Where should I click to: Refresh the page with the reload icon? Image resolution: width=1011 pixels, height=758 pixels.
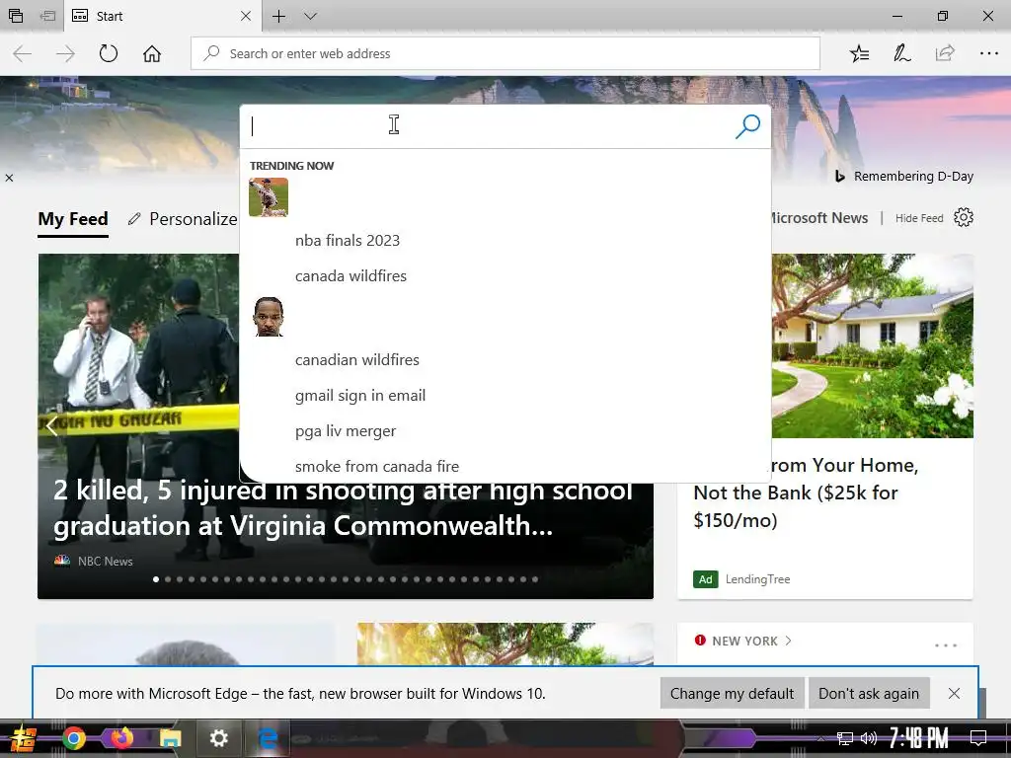click(109, 53)
